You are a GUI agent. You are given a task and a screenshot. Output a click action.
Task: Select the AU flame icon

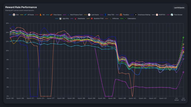40,15
